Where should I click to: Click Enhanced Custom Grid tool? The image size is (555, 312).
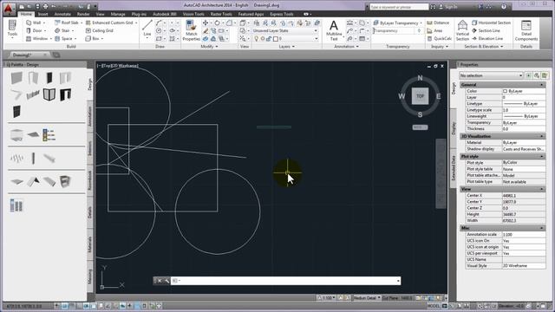(109, 23)
